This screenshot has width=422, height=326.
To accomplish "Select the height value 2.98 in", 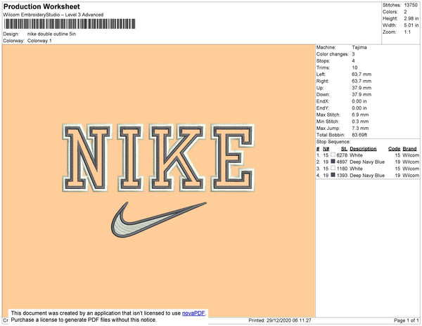I will point(411,18).
